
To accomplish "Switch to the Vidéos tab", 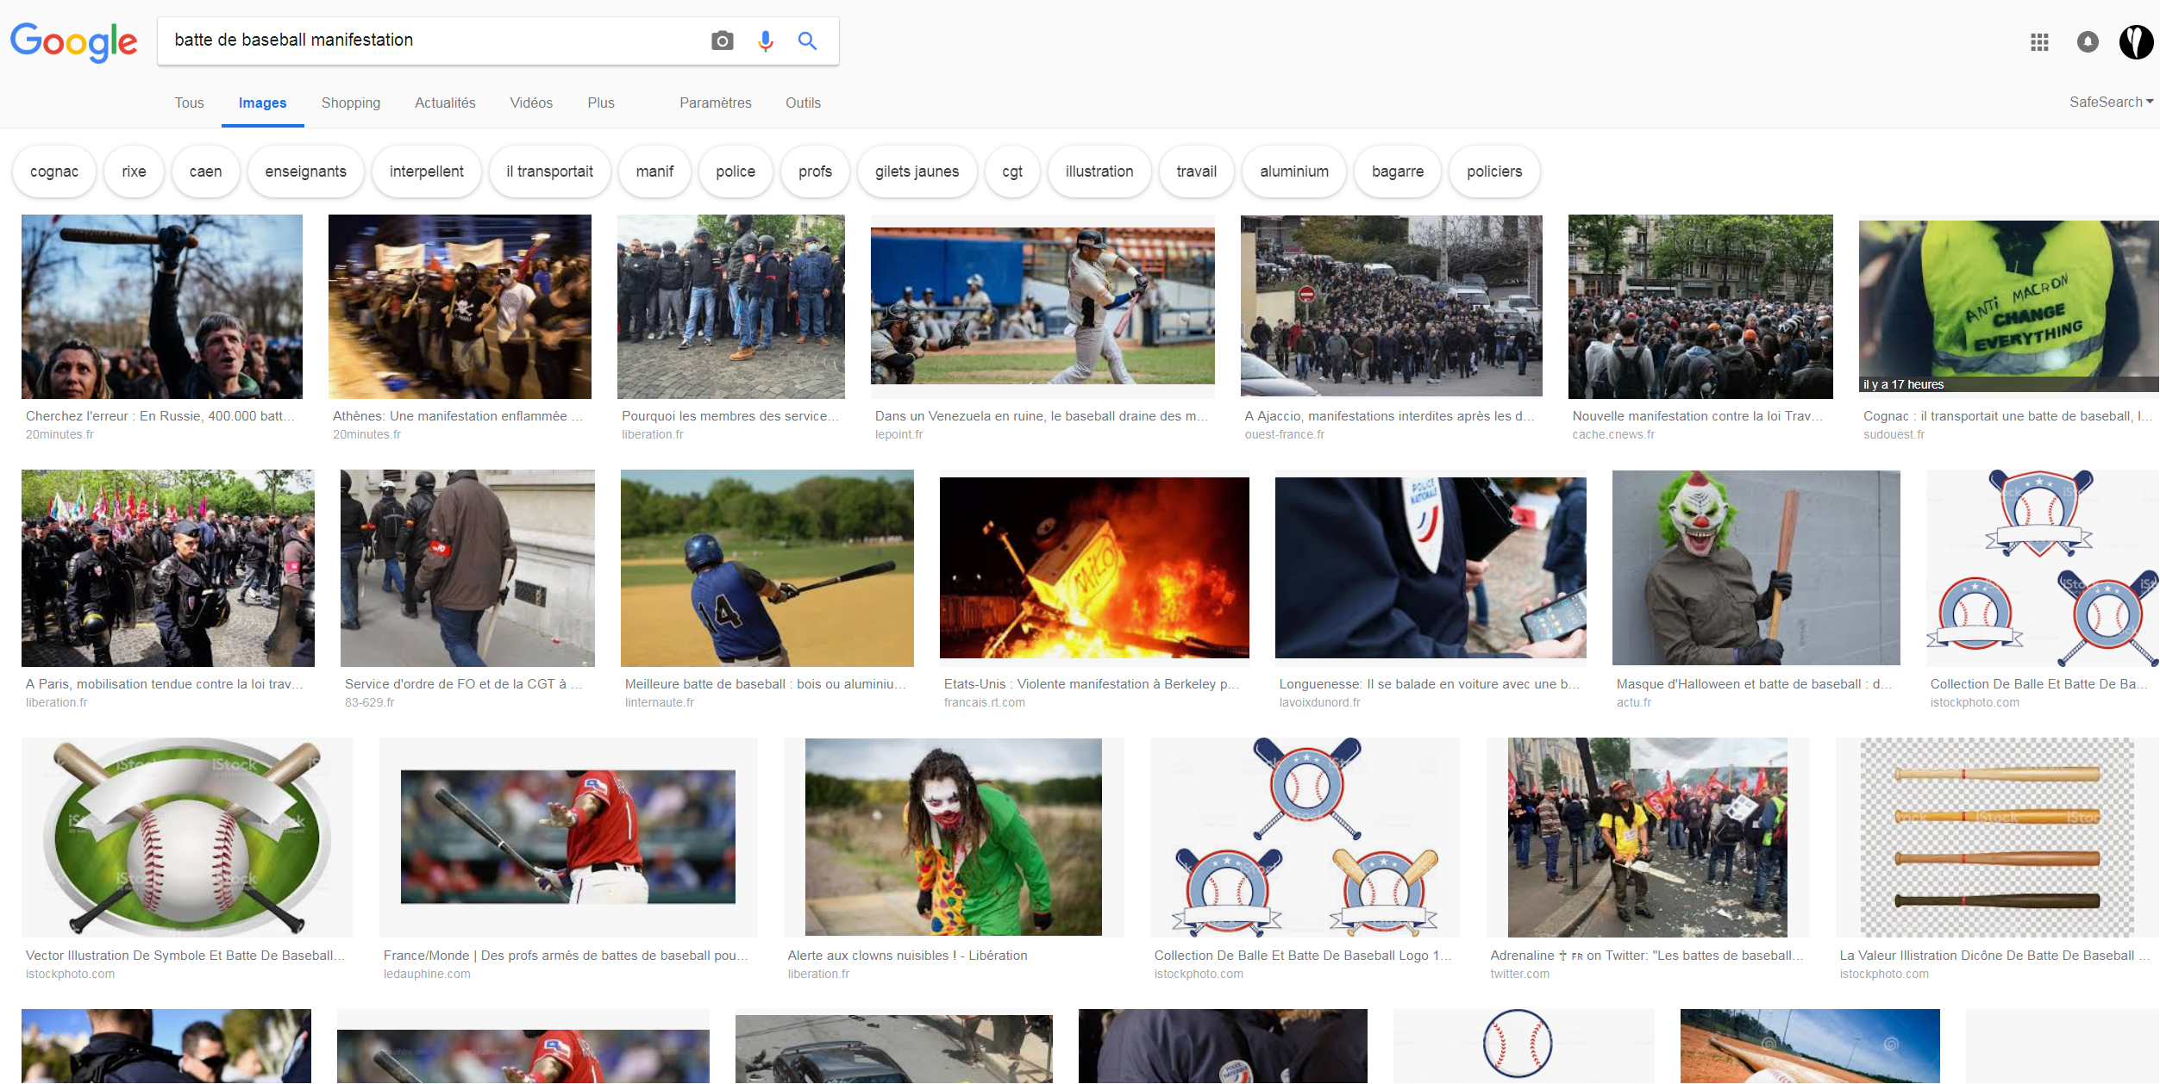I will 531,103.
